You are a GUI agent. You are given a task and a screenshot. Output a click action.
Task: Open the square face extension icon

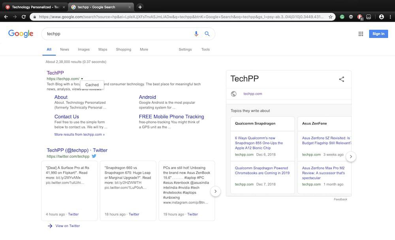click(x=369, y=17)
